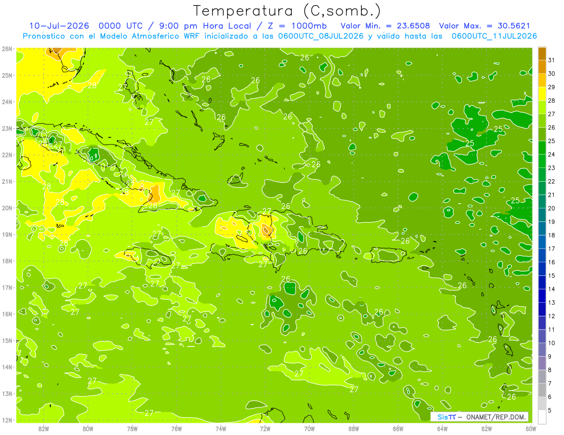Click the 18N latitude axis label
Viewport: 564px width, 435px height.
click(7, 260)
